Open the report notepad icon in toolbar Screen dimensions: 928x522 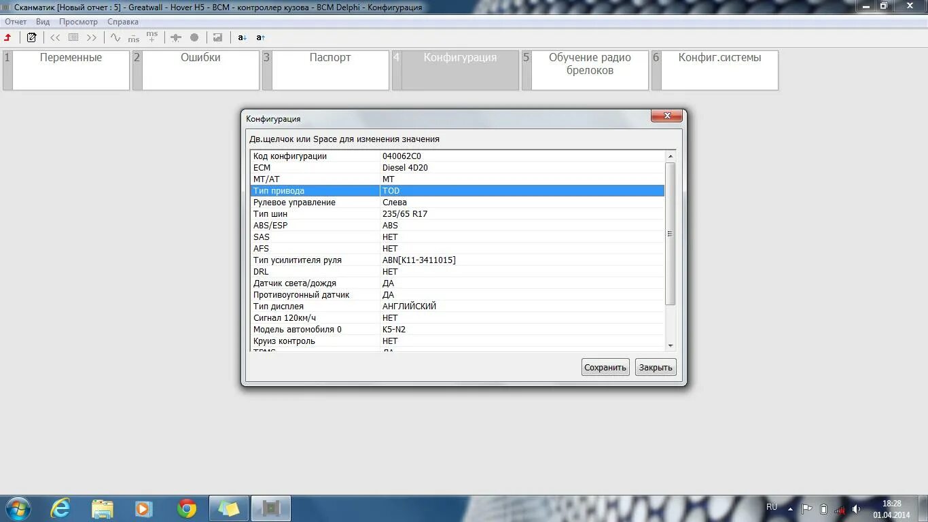point(31,38)
